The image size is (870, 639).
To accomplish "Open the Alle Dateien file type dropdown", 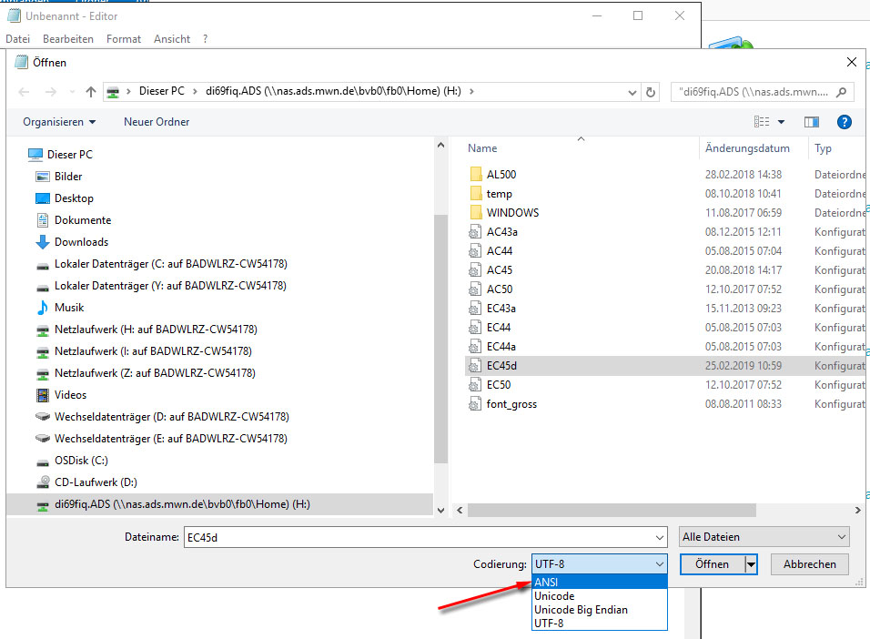I will click(x=764, y=537).
